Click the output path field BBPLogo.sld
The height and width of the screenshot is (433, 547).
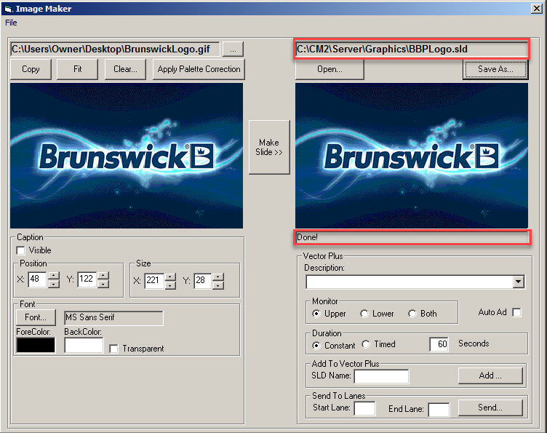[x=412, y=49]
